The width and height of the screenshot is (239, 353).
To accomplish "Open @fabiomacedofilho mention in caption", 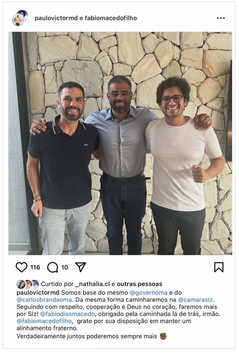I will [x=44, y=321].
